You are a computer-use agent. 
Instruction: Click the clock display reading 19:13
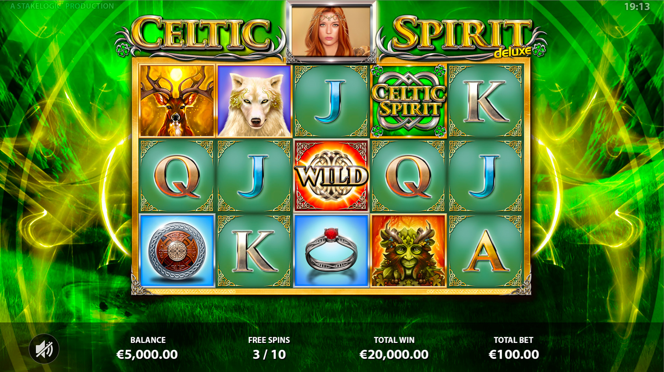[637, 6]
